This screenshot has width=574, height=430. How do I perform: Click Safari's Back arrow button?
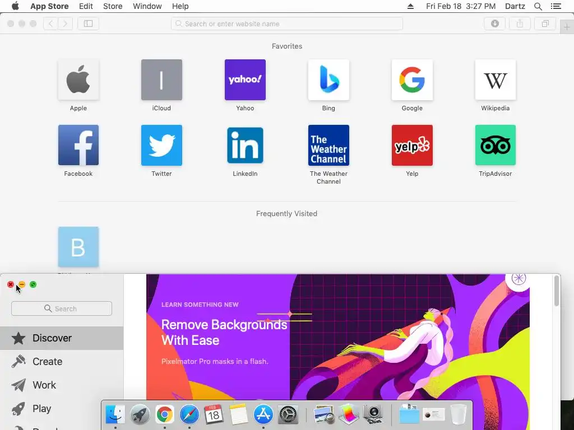coord(51,24)
